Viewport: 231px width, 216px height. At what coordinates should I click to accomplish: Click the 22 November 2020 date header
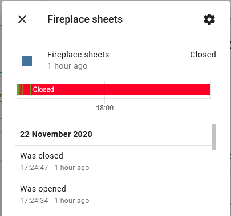(56, 134)
